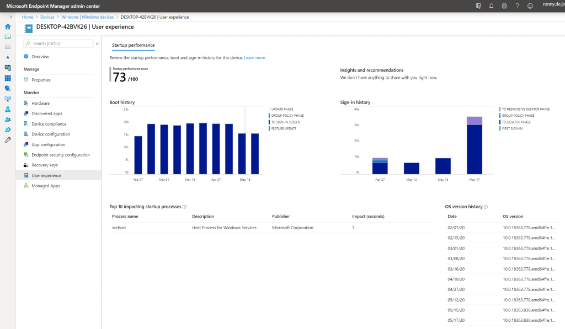Expand the left navigation rail
The width and height of the screenshot is (565, 329).
click(x=11, y=17)
